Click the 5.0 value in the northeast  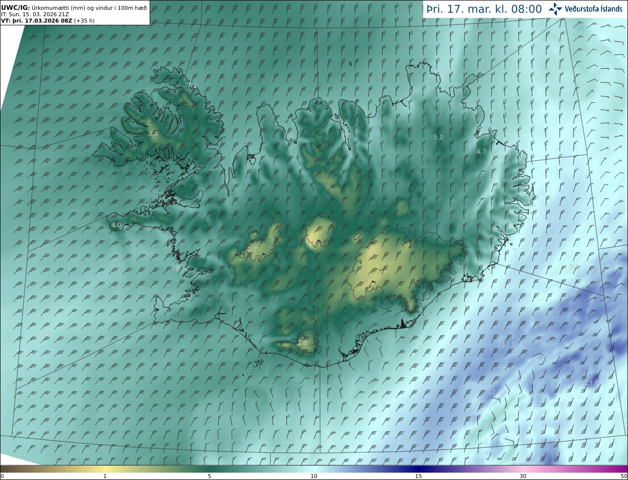[x=438, y=137]
